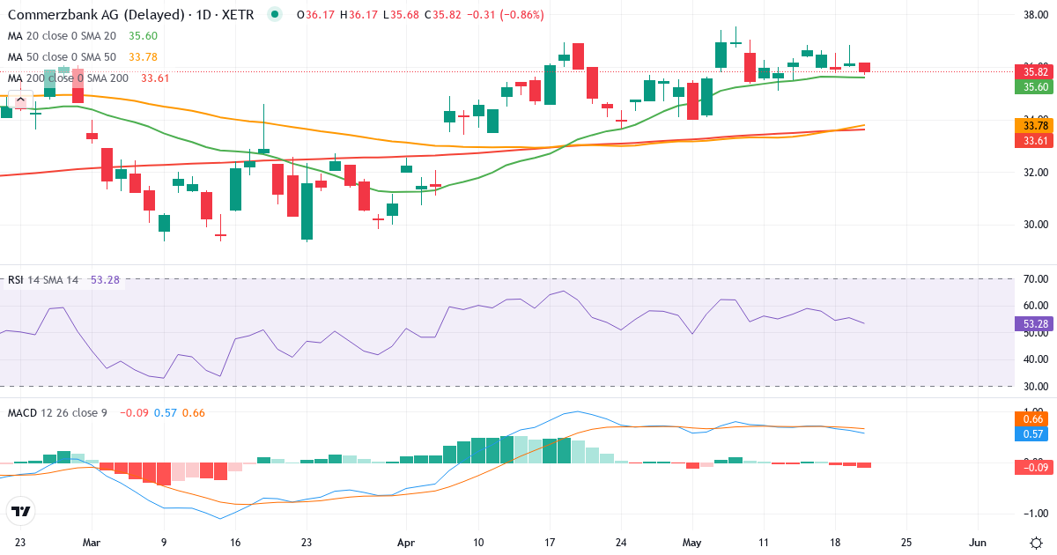Select the RSI 14 indicator legend

pyautogui.click(x=63, y=279)
